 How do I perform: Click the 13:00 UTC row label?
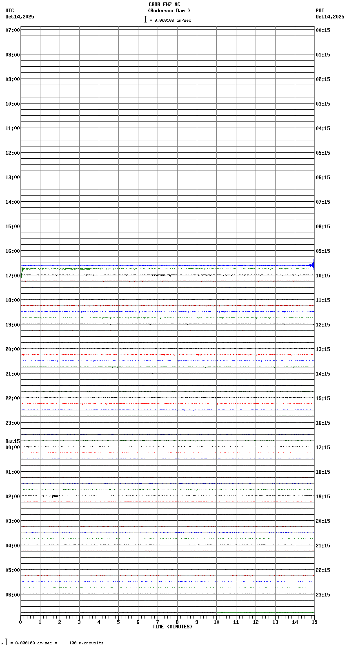(x=13, y=178)
